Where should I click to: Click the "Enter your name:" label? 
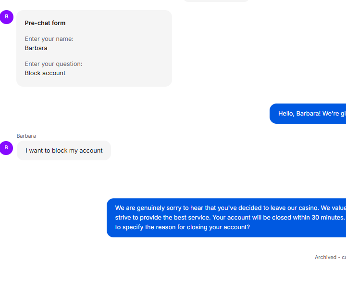coord(49,39)
